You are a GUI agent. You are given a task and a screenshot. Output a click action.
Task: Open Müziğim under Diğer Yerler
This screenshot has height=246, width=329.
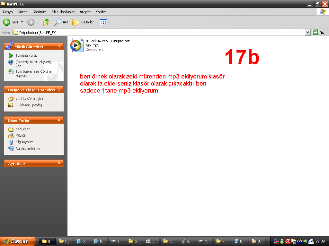tap(22, 135)
